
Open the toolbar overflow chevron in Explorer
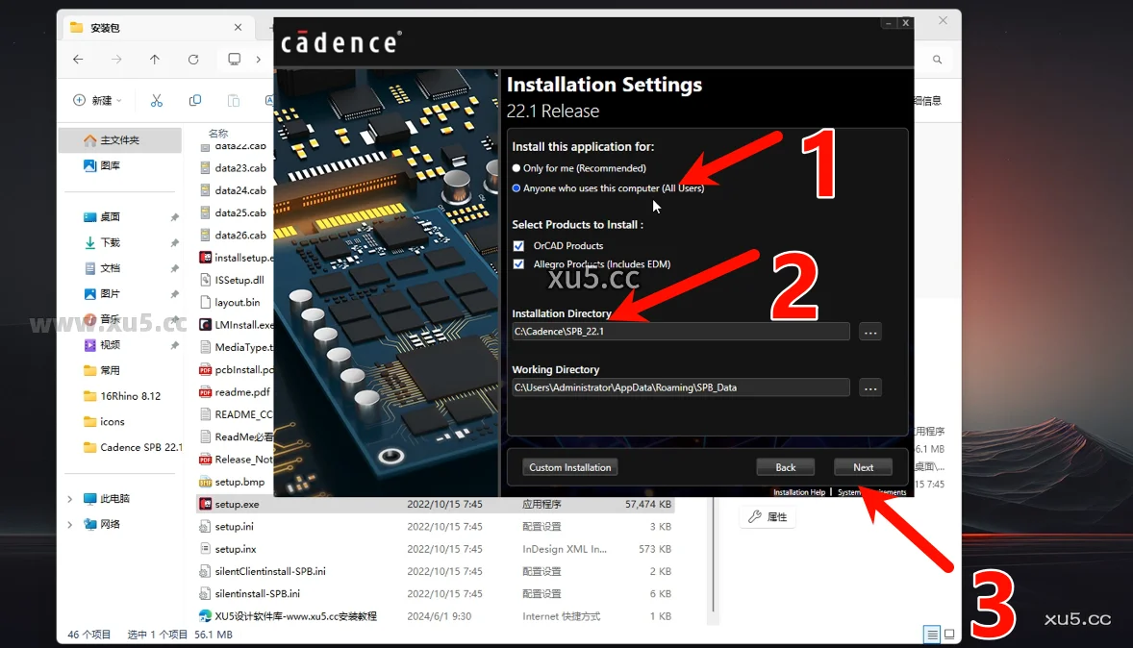258,59
